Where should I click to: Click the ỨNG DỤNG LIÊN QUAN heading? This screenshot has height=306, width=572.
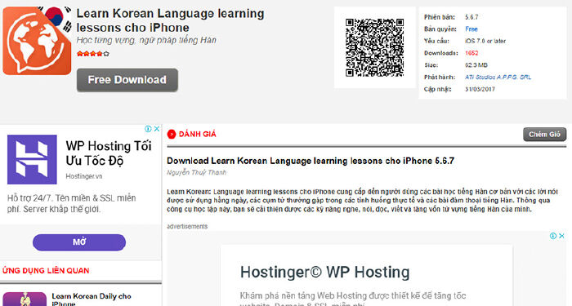[x=46, y=271]
